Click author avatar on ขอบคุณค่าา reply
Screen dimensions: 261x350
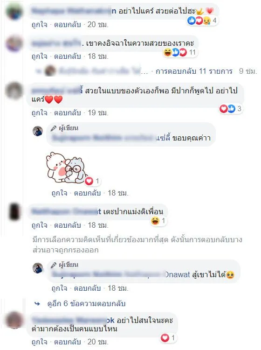(x=38, y=131)
